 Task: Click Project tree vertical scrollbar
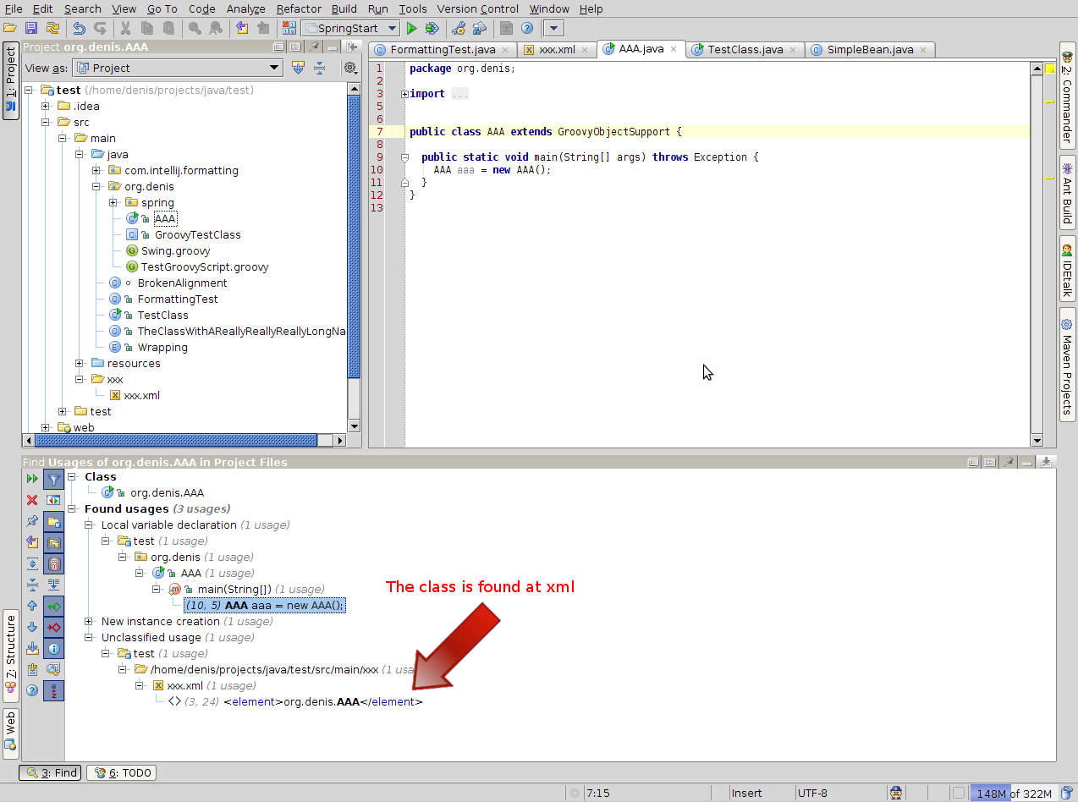354,258
